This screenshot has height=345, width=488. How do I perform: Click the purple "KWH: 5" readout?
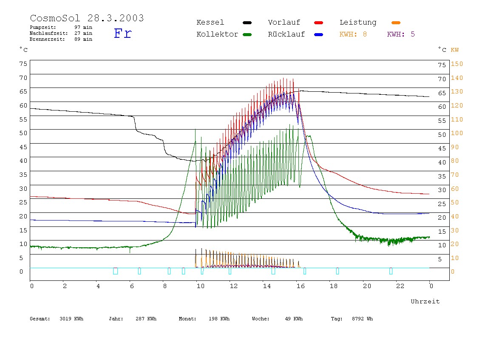[401, 34]
